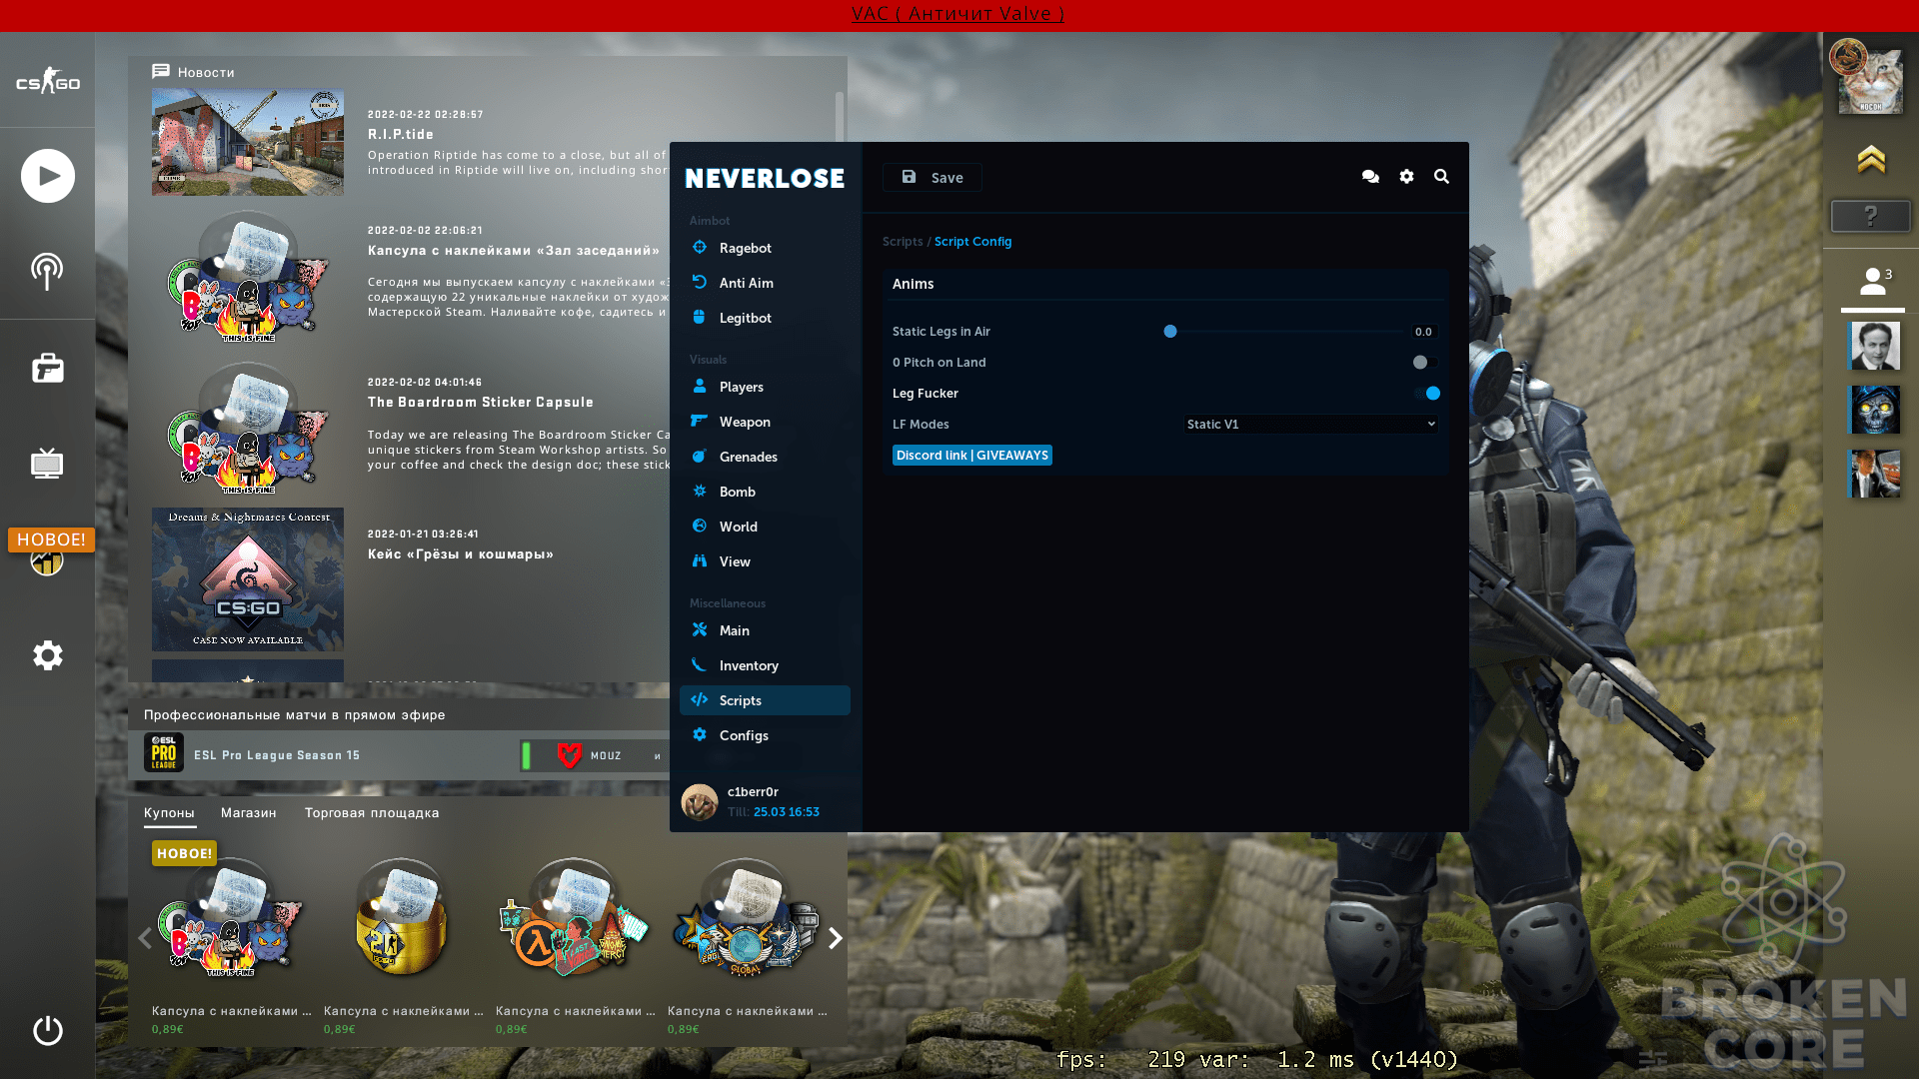Click the question mark box icon
Image resolution: width=1919 pixels, height=1079 pixels.
click(1871, 216)
